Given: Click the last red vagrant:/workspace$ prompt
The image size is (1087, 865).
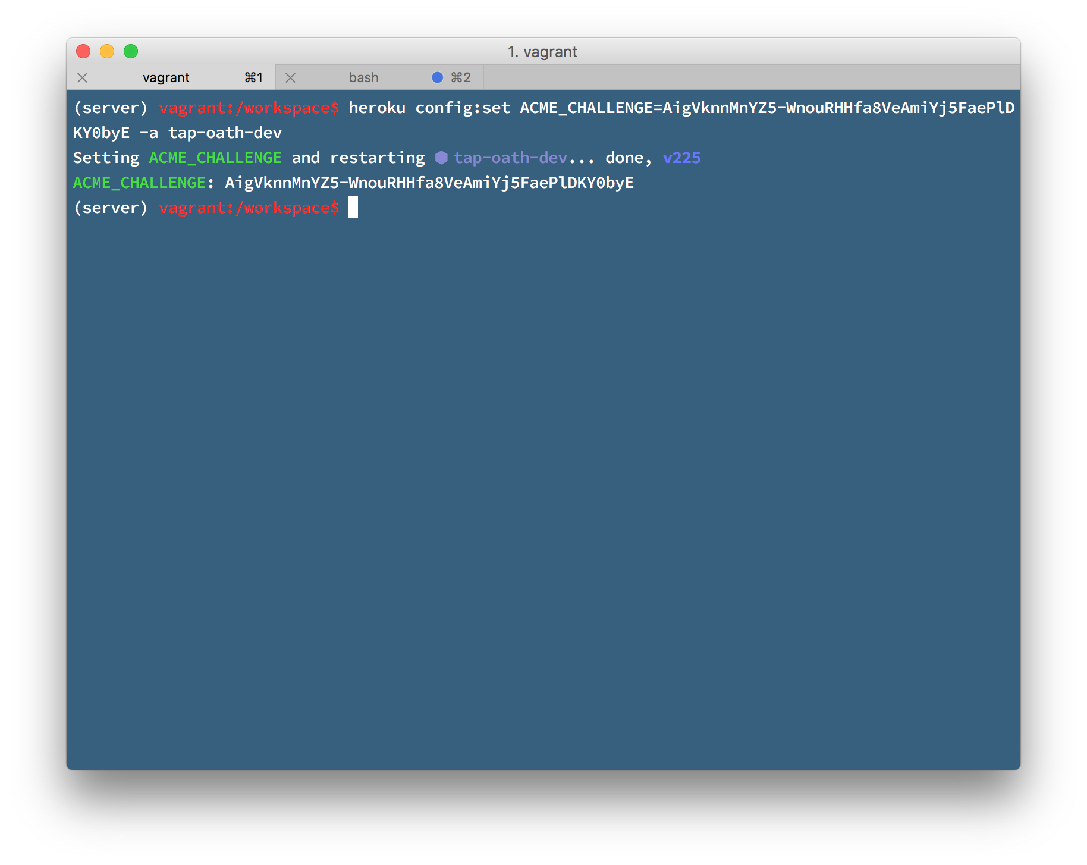Looking at the screenshot, I should click(x=249, y=208).
